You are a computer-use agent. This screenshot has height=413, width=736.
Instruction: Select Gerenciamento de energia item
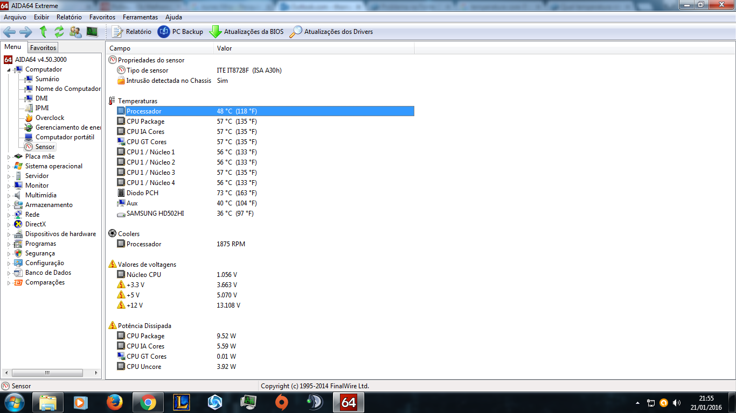68,127
